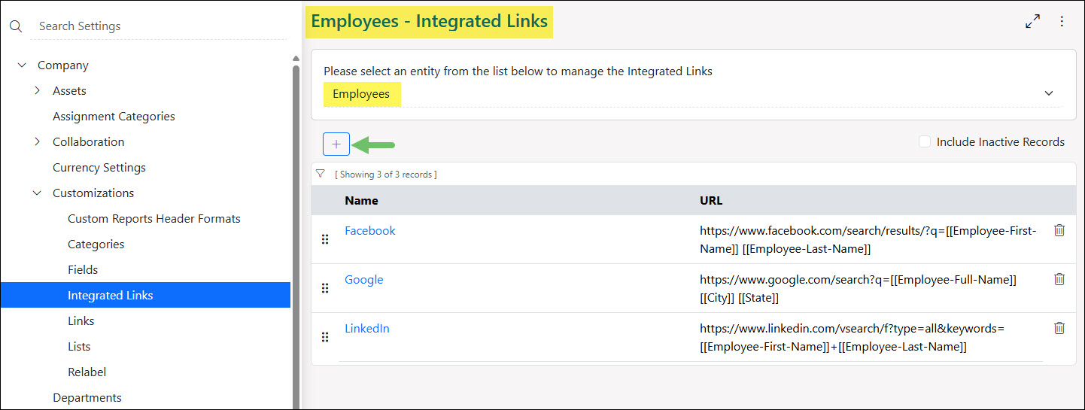This screenshot has height=410, width=1085.
Task: Click the drag handle beside LinkedIn
Action: tap(325, 337)
